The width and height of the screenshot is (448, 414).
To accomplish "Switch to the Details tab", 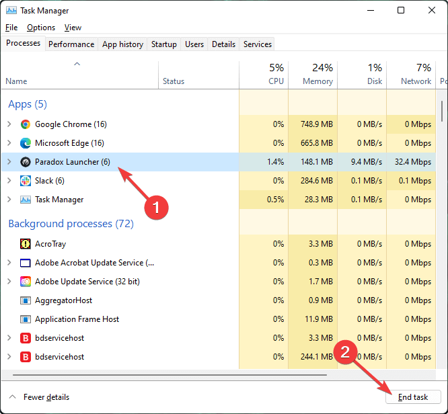I will 223,44.
